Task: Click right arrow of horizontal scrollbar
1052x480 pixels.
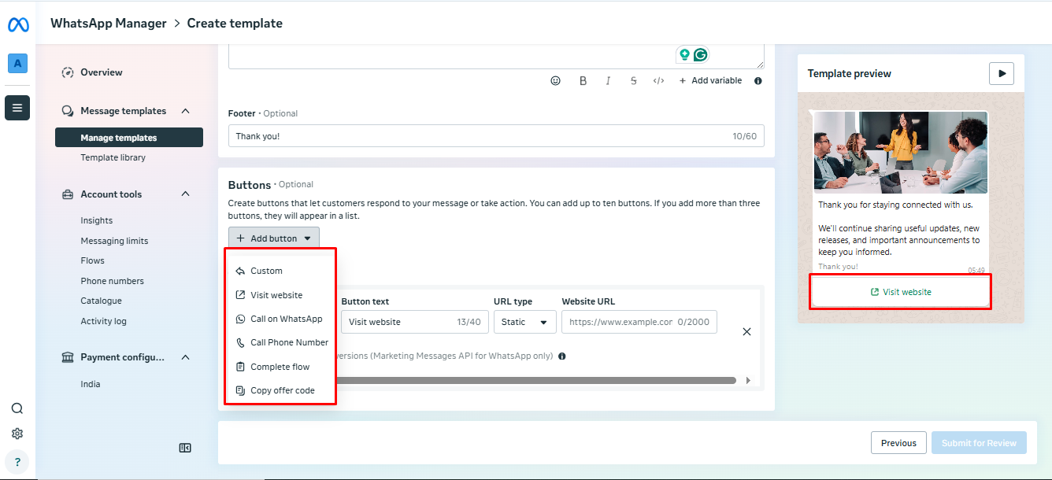Action: 748,381
